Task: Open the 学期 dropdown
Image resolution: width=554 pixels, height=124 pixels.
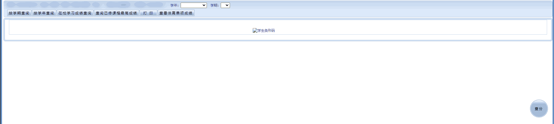Action: [x=225, y=5]
